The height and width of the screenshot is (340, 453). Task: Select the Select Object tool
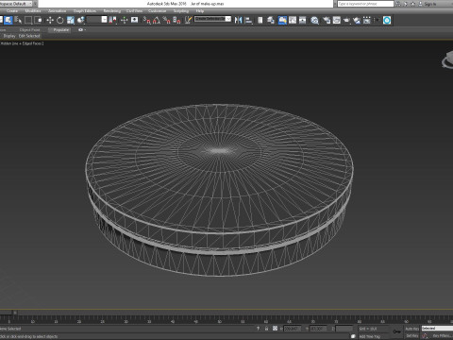point(8,20)
